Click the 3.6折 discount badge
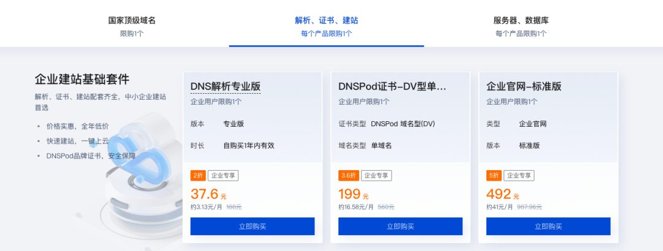 (x=349, y=176)
